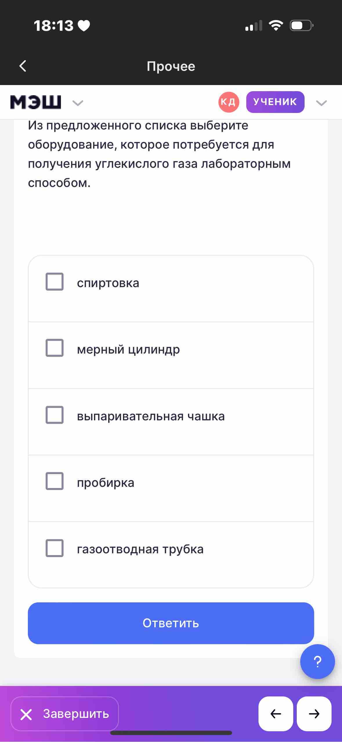Expand the dropdown next to МЭШ logo

78,103
